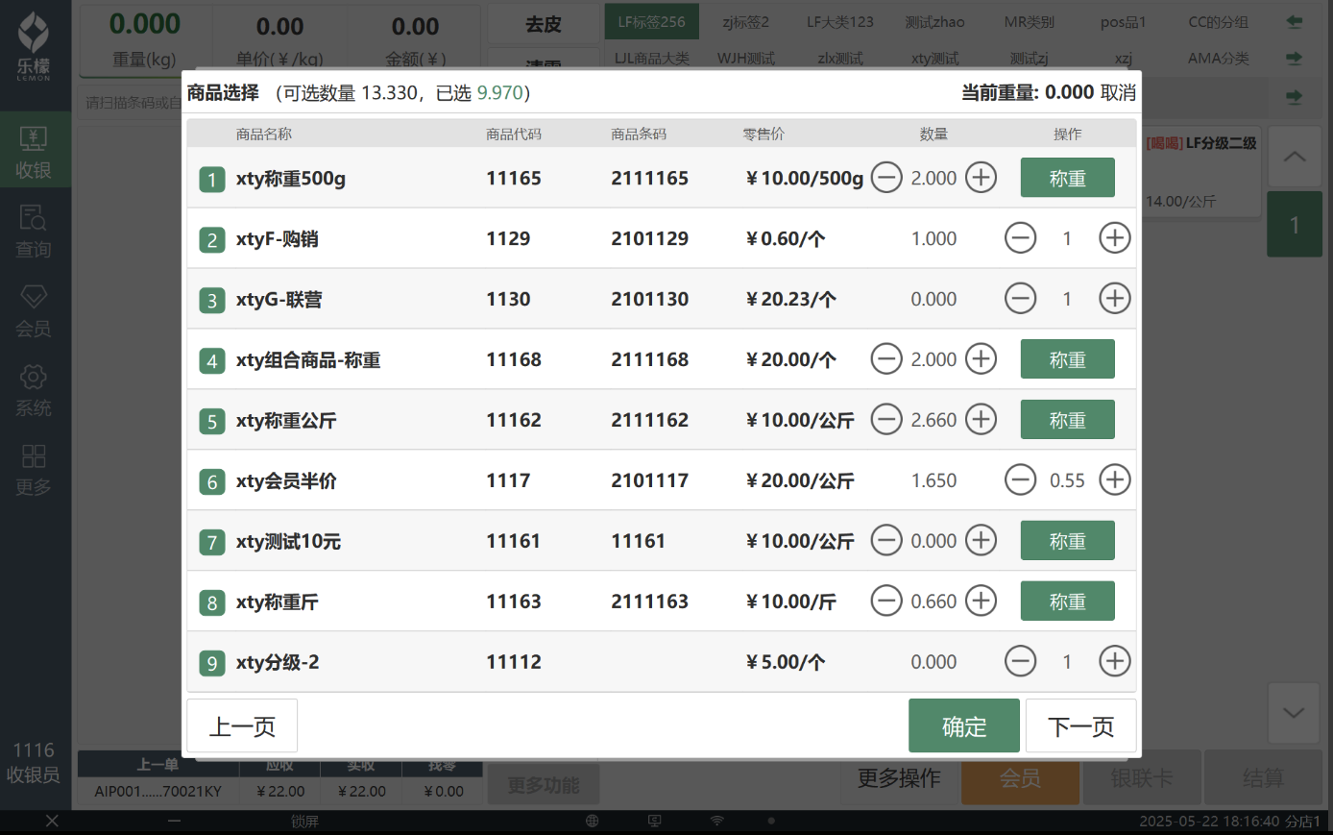Image resolution: width=1333 pixels, height=835 pixels.
Task: Click product code 11112 cell
Action: pyautogui.click(x=514, y=662)
